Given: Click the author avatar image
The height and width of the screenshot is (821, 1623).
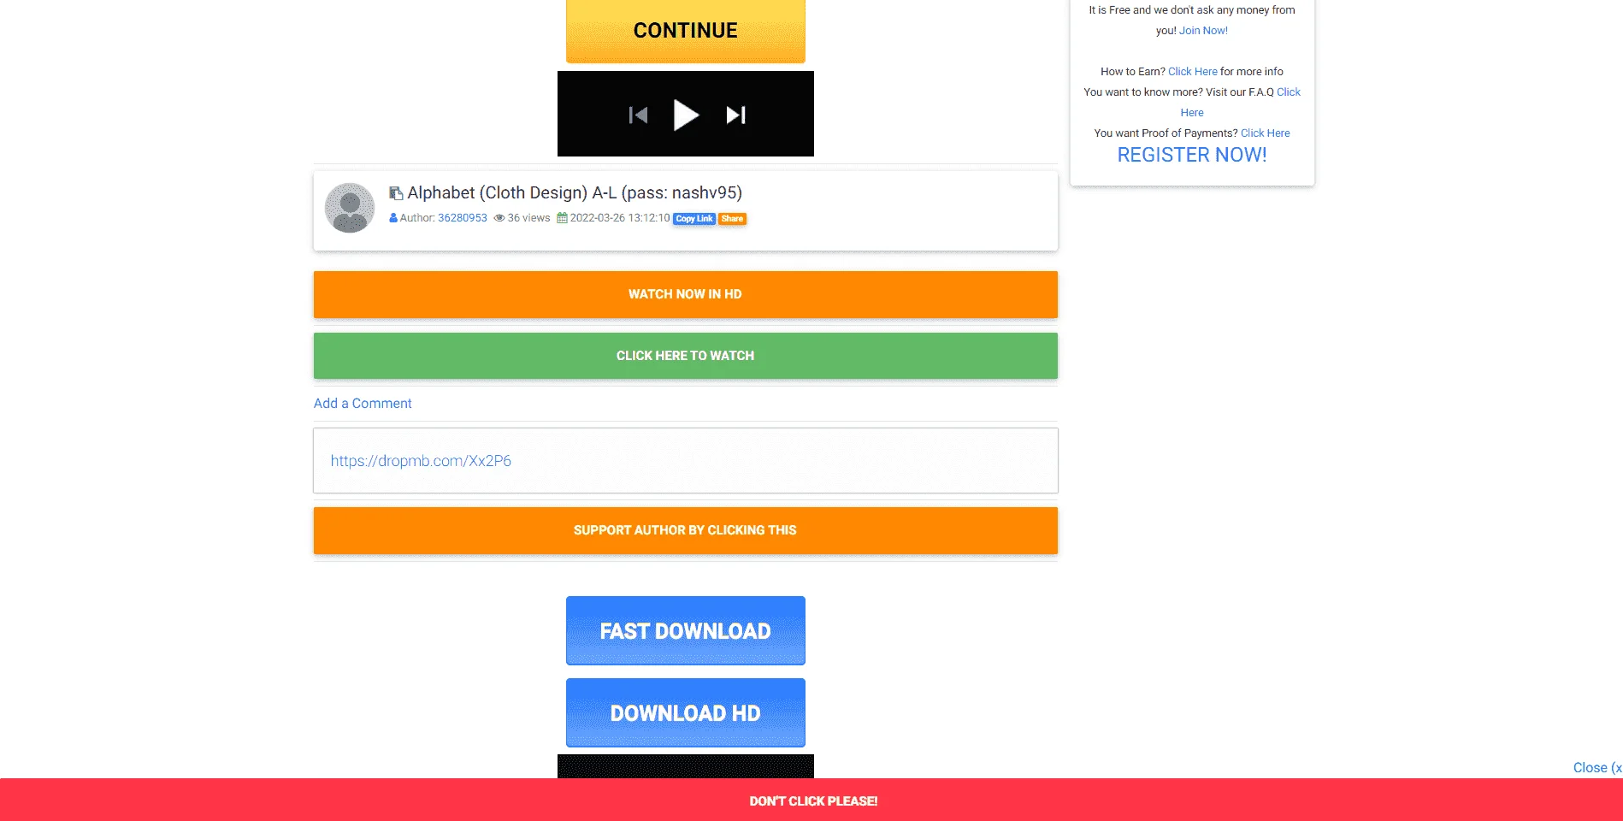Looking at the screenshot, I should click(x=350, y=208).
